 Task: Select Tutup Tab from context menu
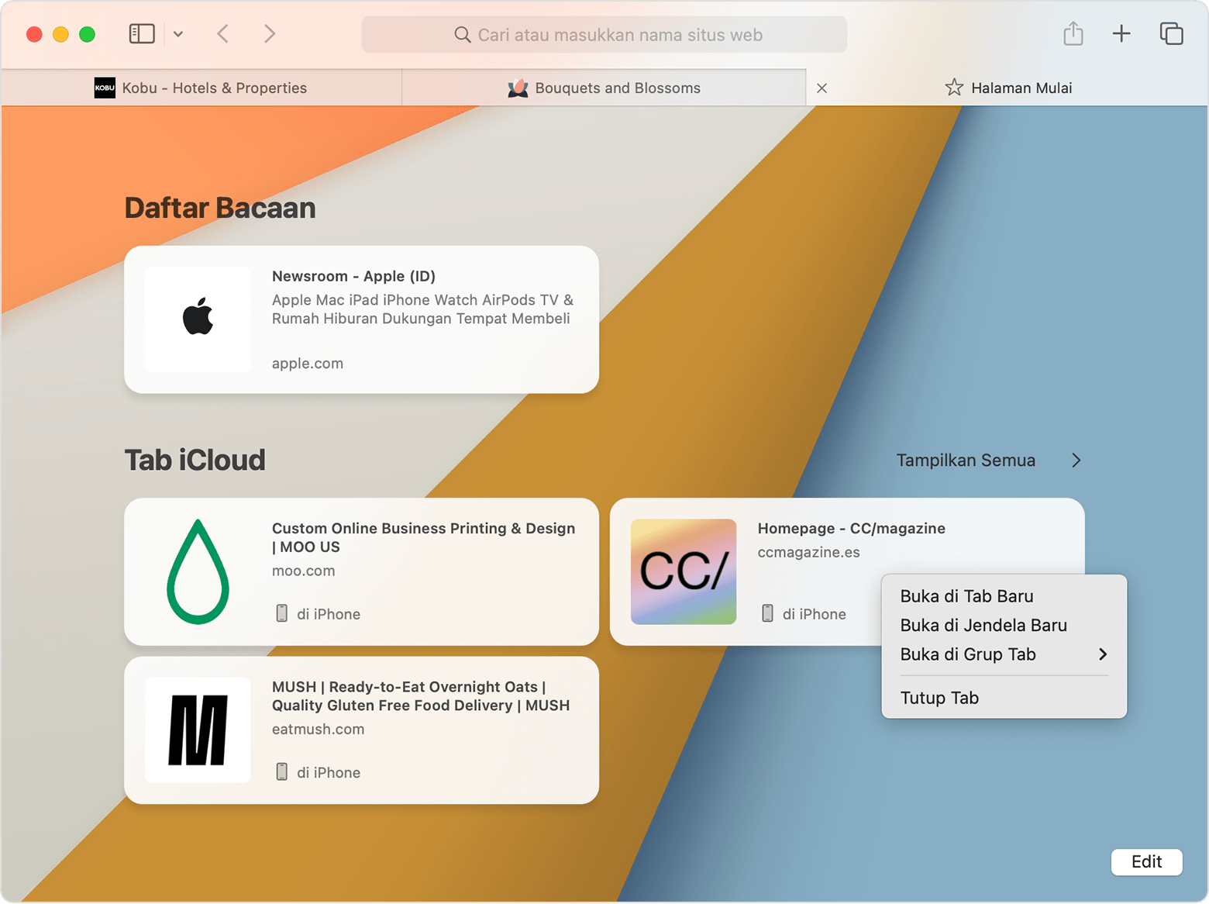[x=1004, y=698]
